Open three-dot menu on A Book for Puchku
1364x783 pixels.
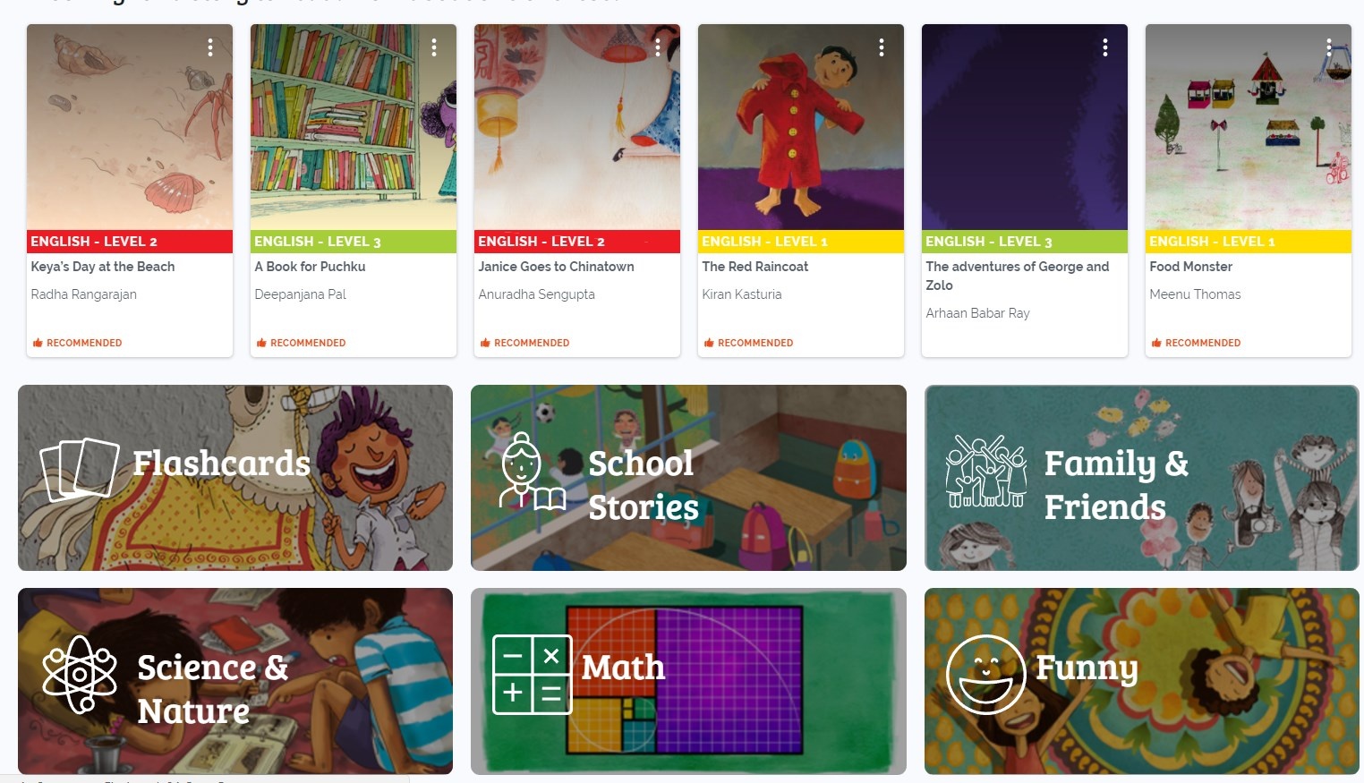tap(434, 47)
